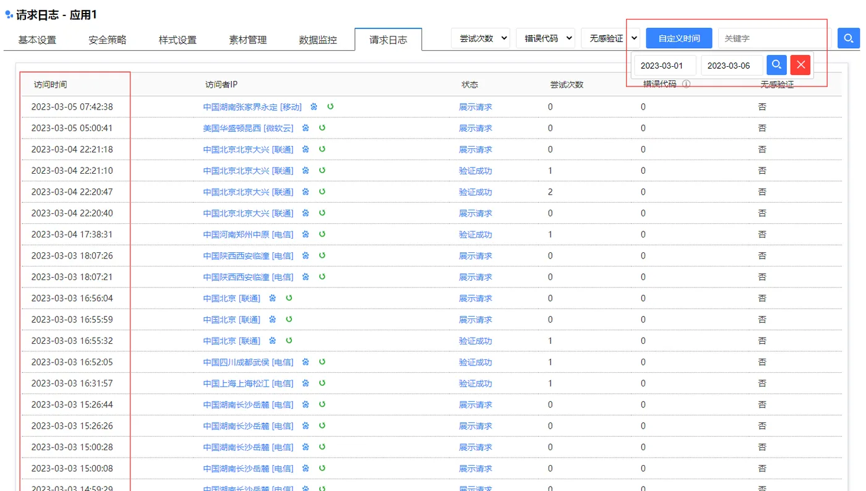Open the 素材管理 tab

coord(248,40)
